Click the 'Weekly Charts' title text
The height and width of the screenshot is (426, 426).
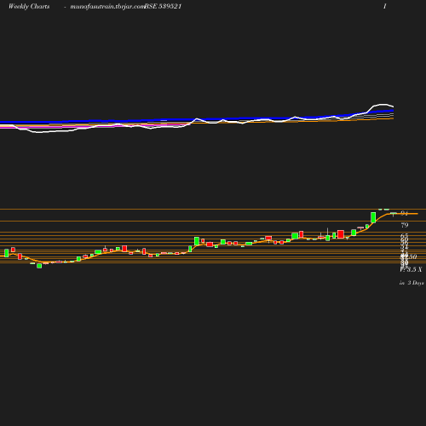(29, 7)
